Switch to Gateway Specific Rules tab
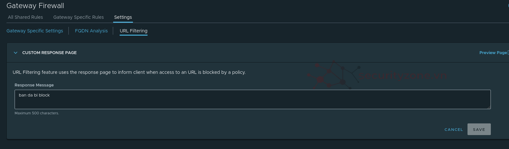The image size is (509, 149). [x=78, y=17]
